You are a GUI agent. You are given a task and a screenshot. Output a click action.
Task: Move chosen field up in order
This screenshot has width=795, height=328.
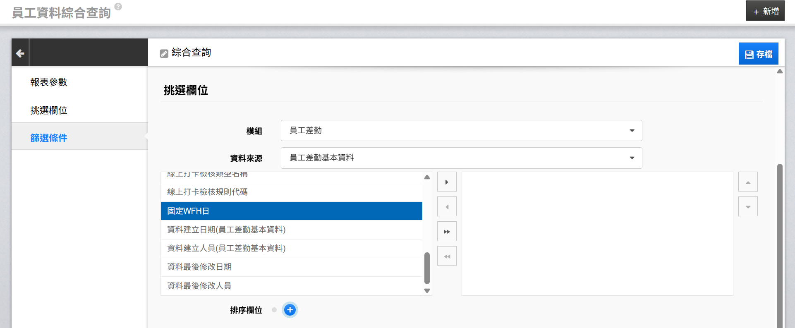click(x=748, y=182)
